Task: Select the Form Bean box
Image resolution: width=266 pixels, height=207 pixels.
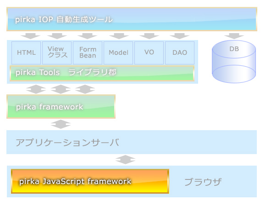Action: (88, 53)
